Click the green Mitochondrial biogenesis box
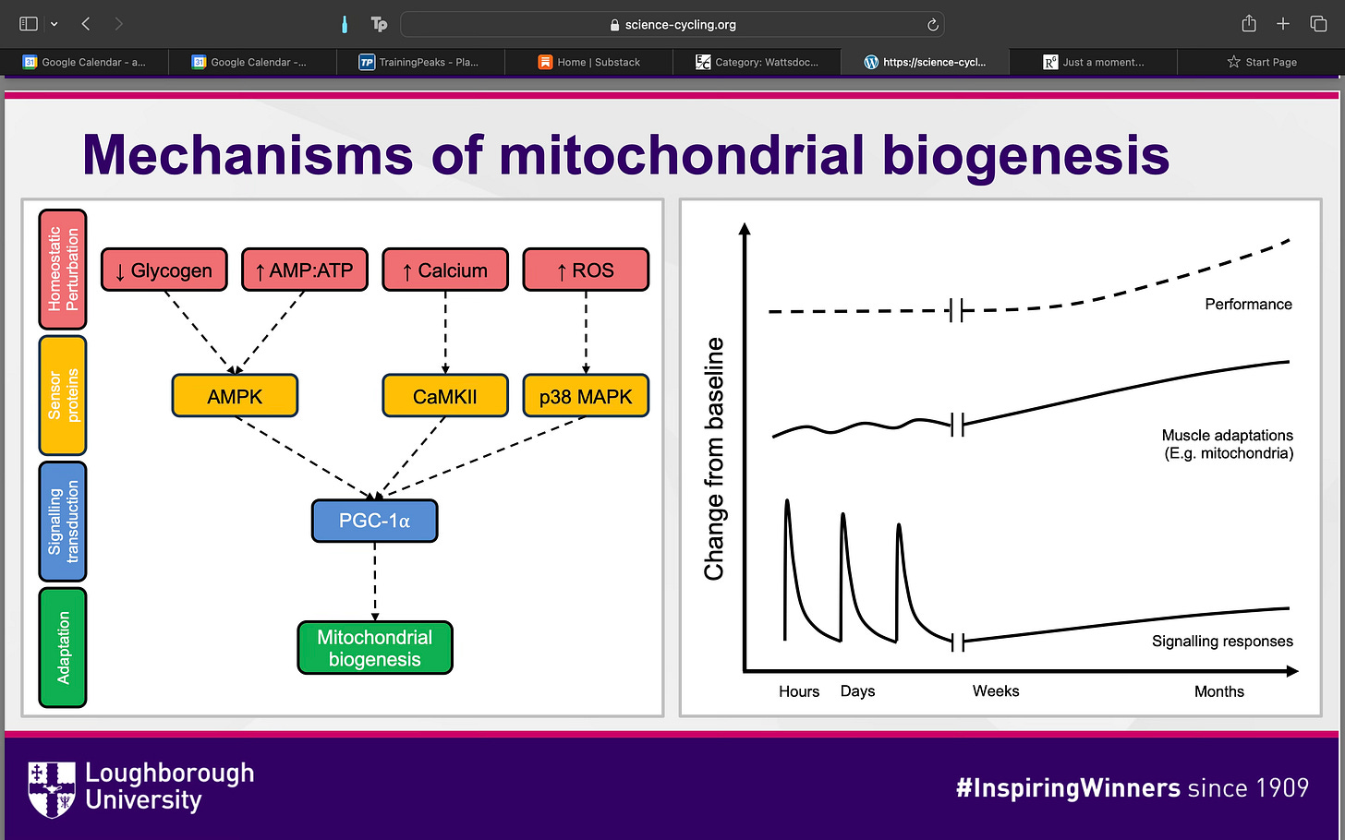Screen dimensions: 1345x840 point(375,648)
